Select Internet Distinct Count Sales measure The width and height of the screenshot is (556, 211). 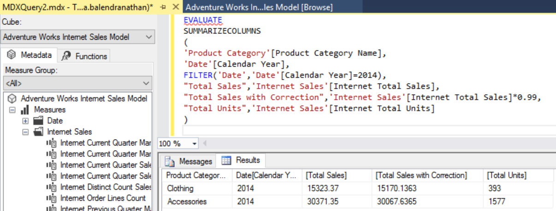[x=106, y=187]
